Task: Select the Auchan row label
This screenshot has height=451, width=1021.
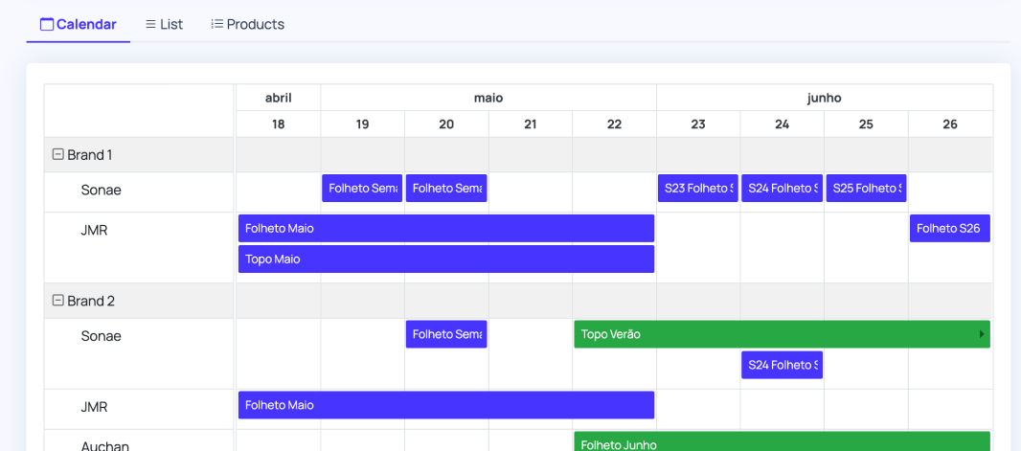Action: coord(104,445)
